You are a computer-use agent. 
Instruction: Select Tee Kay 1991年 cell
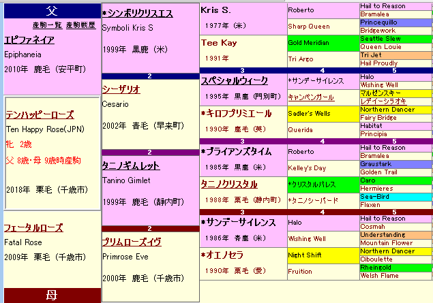pyautogui.click(x=243, y=51)
